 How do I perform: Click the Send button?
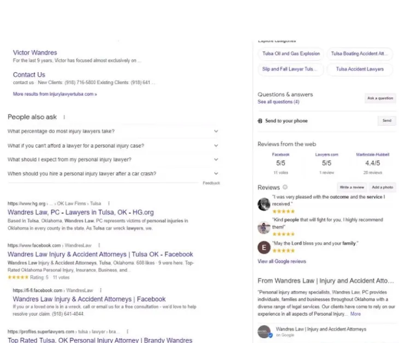click(x=387, y=121)
